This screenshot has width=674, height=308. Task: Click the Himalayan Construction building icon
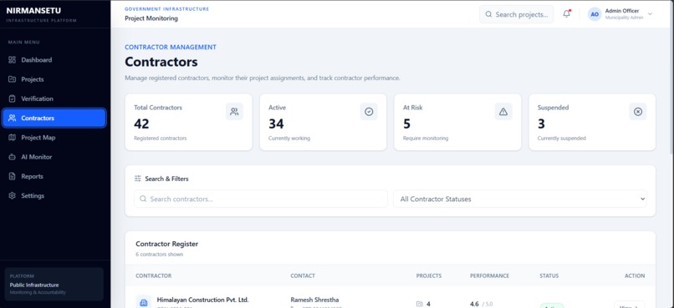(144, 303)
